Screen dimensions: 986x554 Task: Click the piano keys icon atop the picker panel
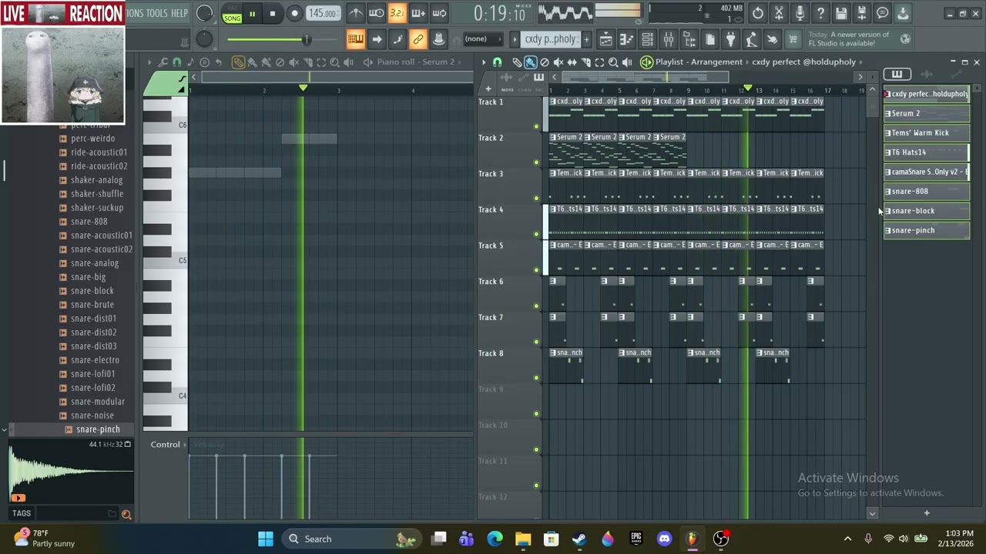(x=897, y=75)
